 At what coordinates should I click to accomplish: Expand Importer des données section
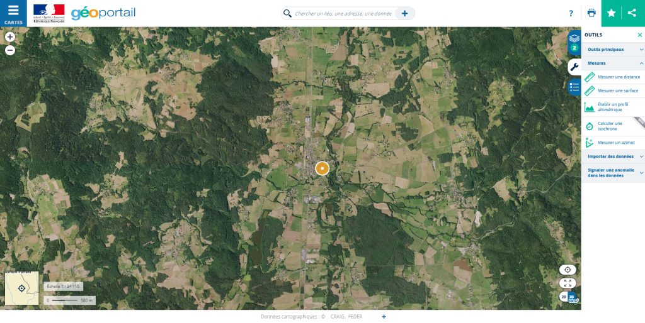pyautogui.click(x=613, y=156)
